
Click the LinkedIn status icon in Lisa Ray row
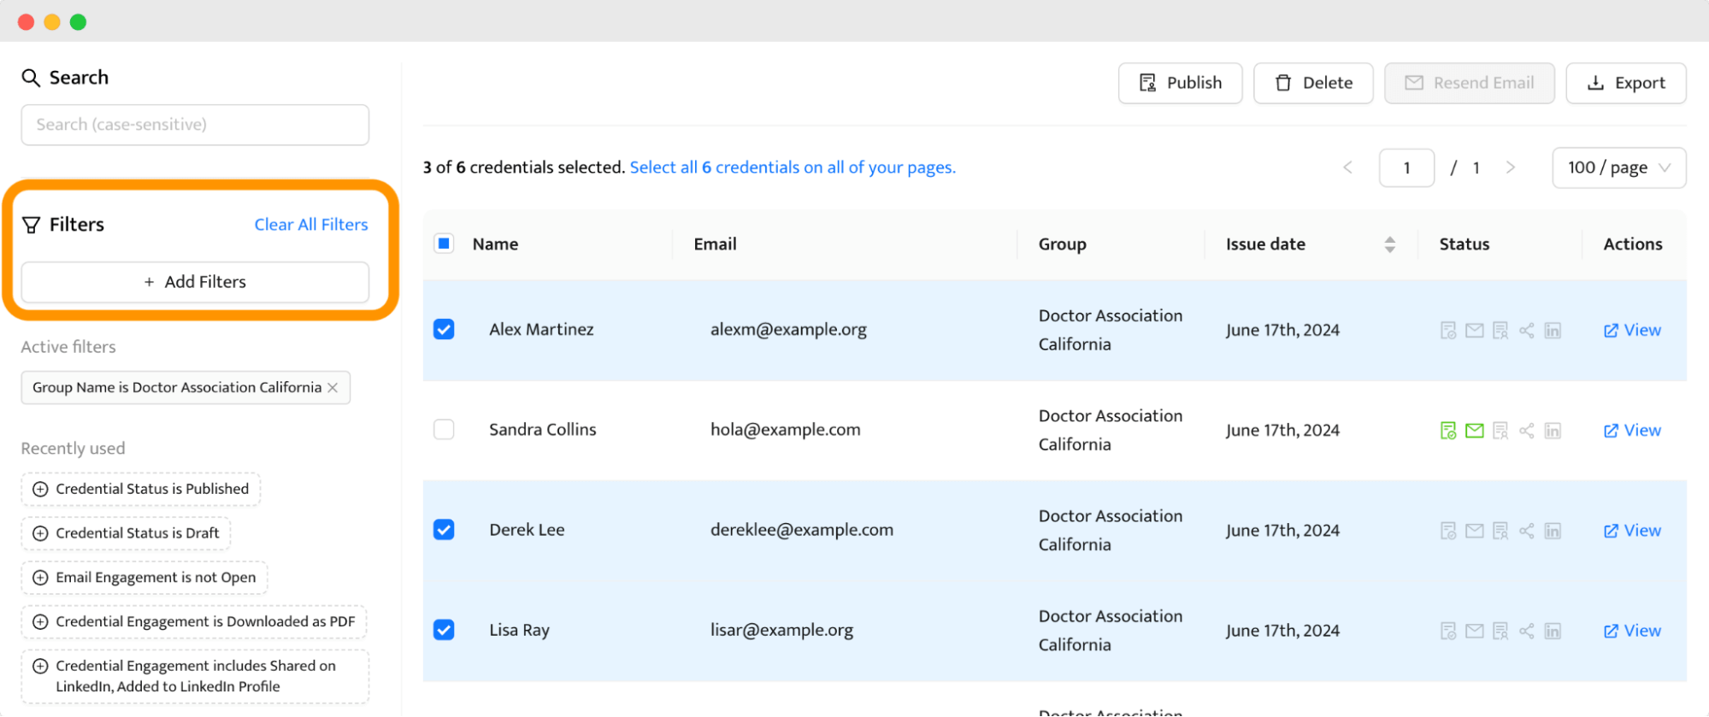[1553, 631]
